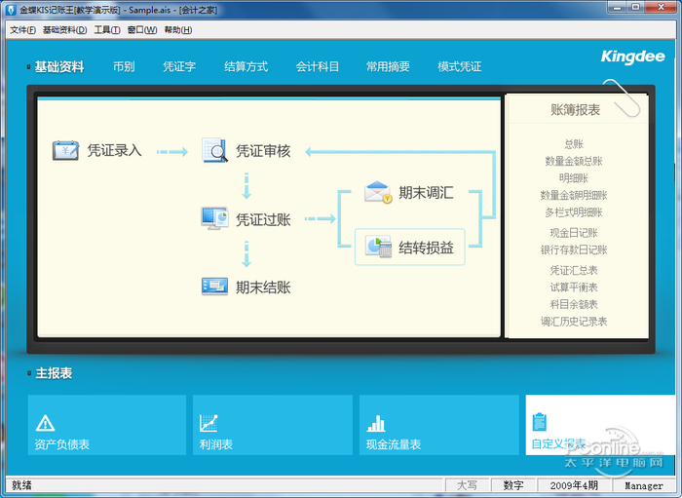Open the 科目余额表 report
This screenshot has height=498, width=682.
[574, 304]
